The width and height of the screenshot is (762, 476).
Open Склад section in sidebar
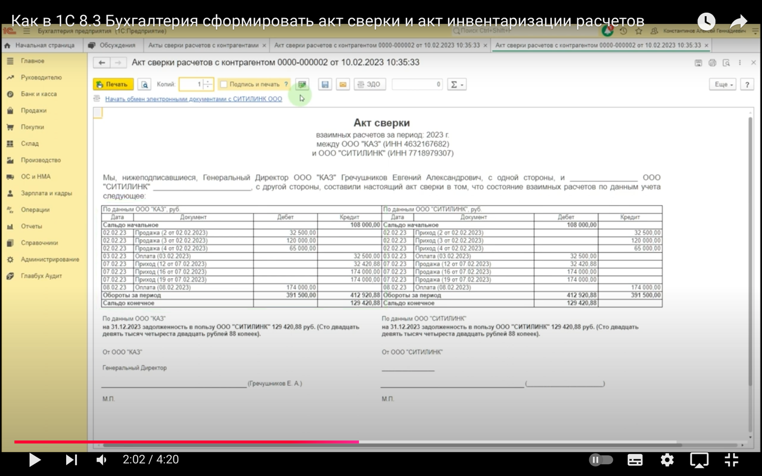pos(30,143)
